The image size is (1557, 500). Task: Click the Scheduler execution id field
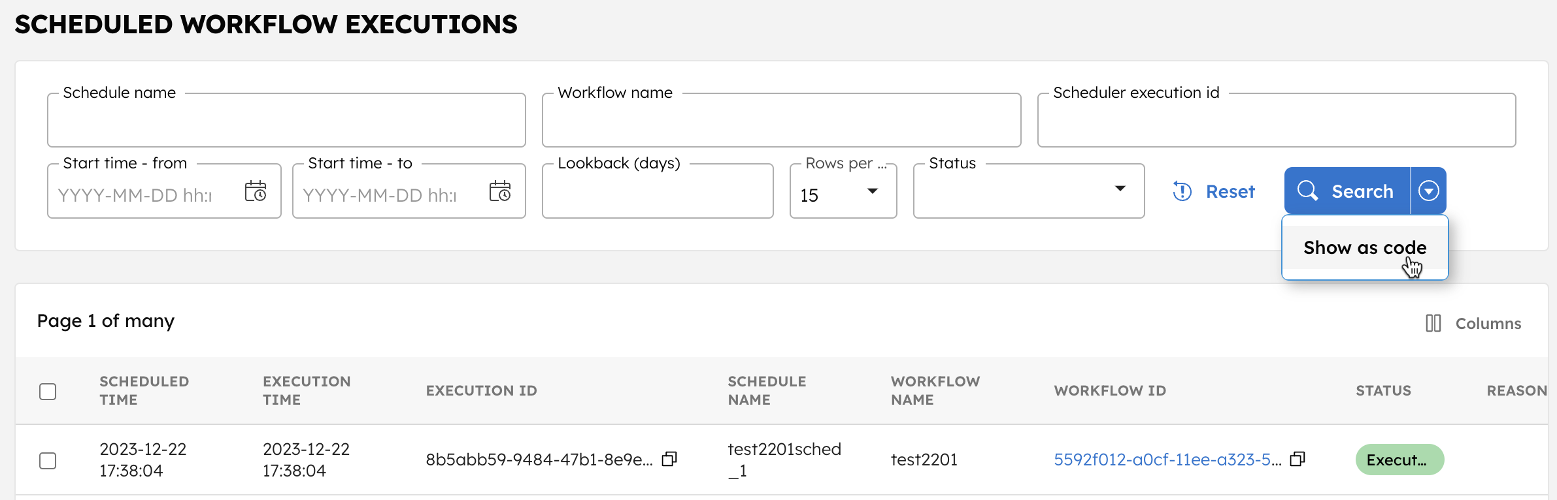coord(1277,120)
